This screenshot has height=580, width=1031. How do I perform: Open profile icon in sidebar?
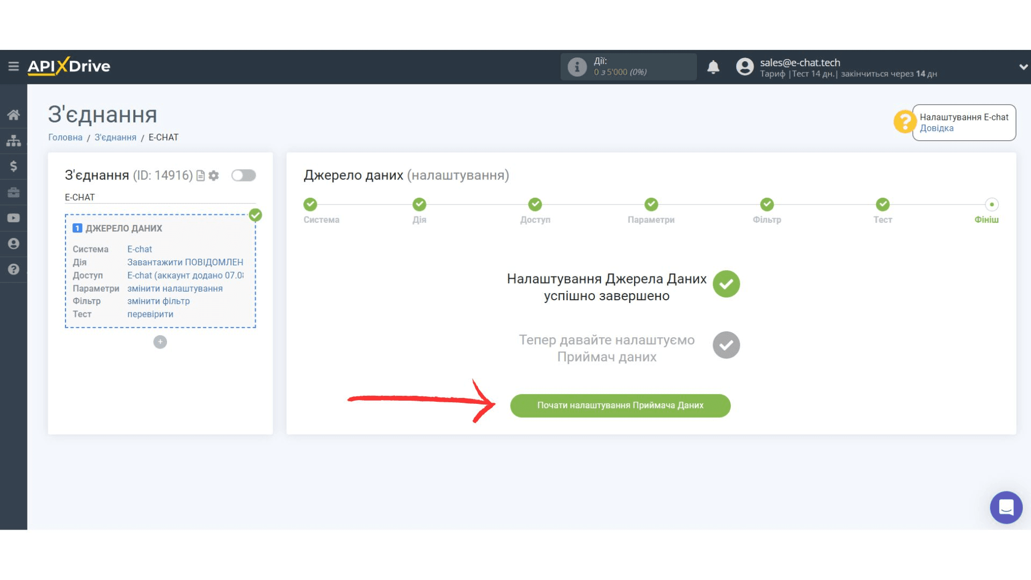13,244
